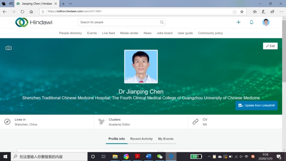Image resolution: width=286 pixels, height=161 pixels.
Task: Click the Search for people field
Action: (118, 23)
